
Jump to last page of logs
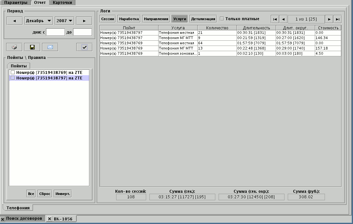(337, 19)
